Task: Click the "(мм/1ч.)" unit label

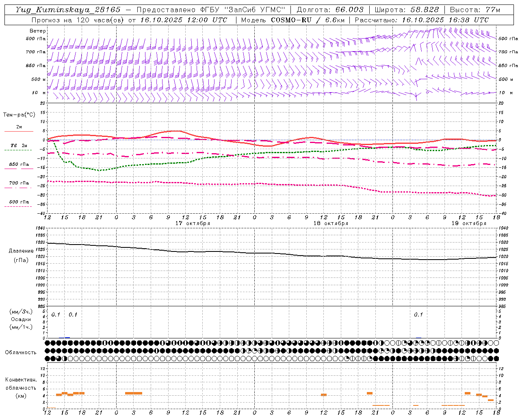Action: (21, 327)
